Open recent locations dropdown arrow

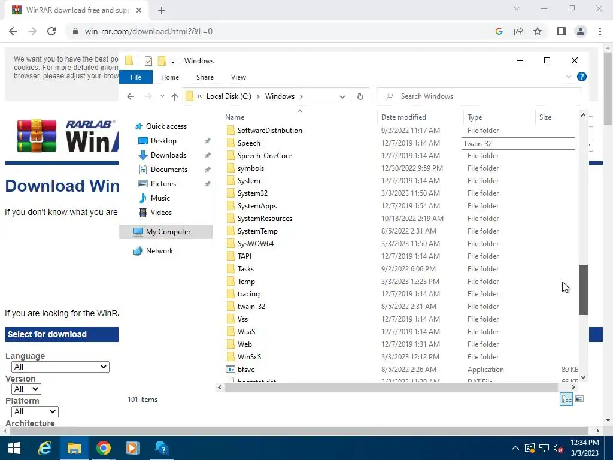pos(162,96)
